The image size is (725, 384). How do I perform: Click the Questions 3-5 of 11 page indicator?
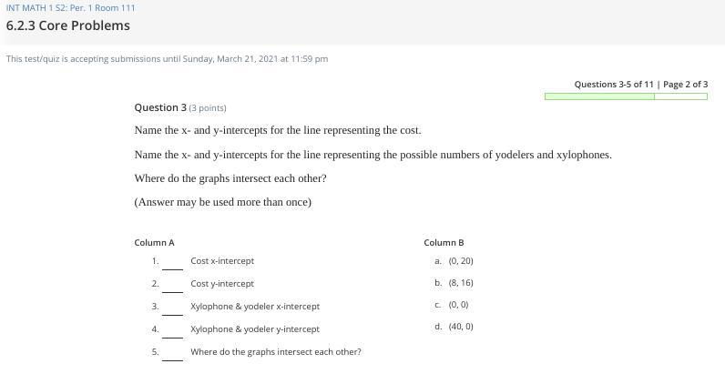coord(614,84)
